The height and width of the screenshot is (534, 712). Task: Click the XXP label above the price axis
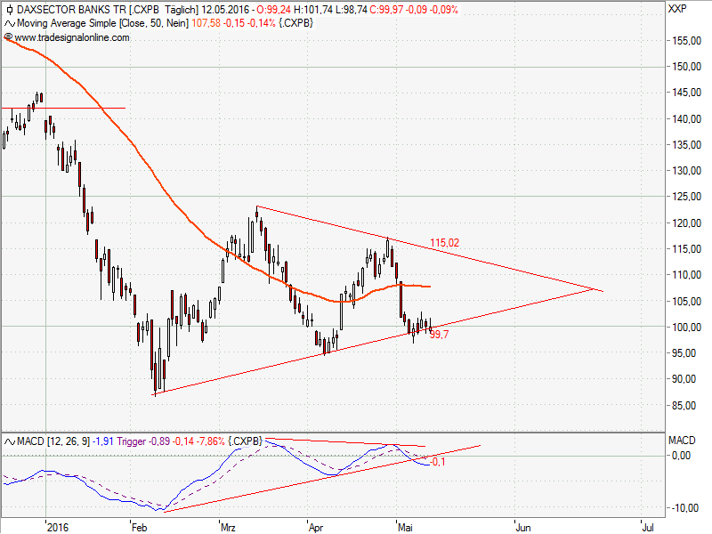coord(676,9)
